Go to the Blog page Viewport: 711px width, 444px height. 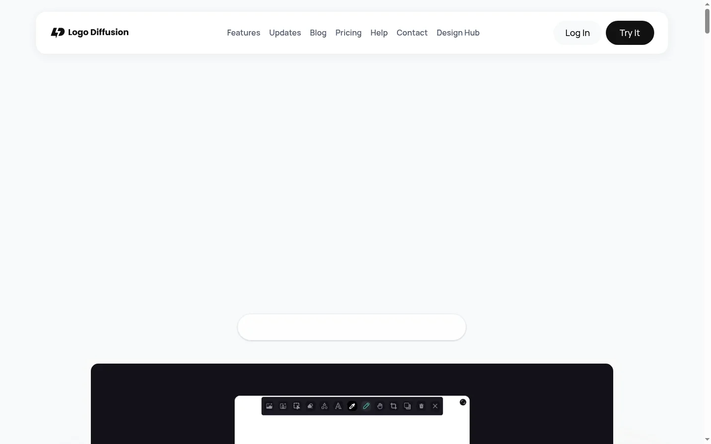click(x=318, y=33)
